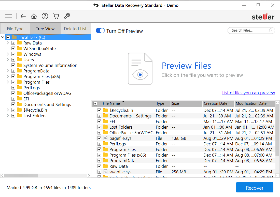This screenshot has height=197, width=280.
Task: Click the EFI folder icon in tree
Action: (x=19, y=99)
